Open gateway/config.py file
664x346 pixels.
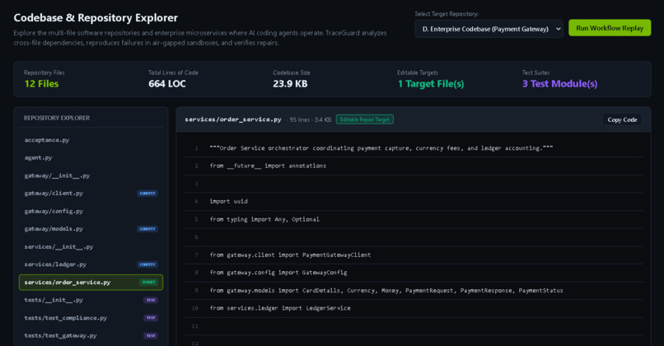click(91, 211)
